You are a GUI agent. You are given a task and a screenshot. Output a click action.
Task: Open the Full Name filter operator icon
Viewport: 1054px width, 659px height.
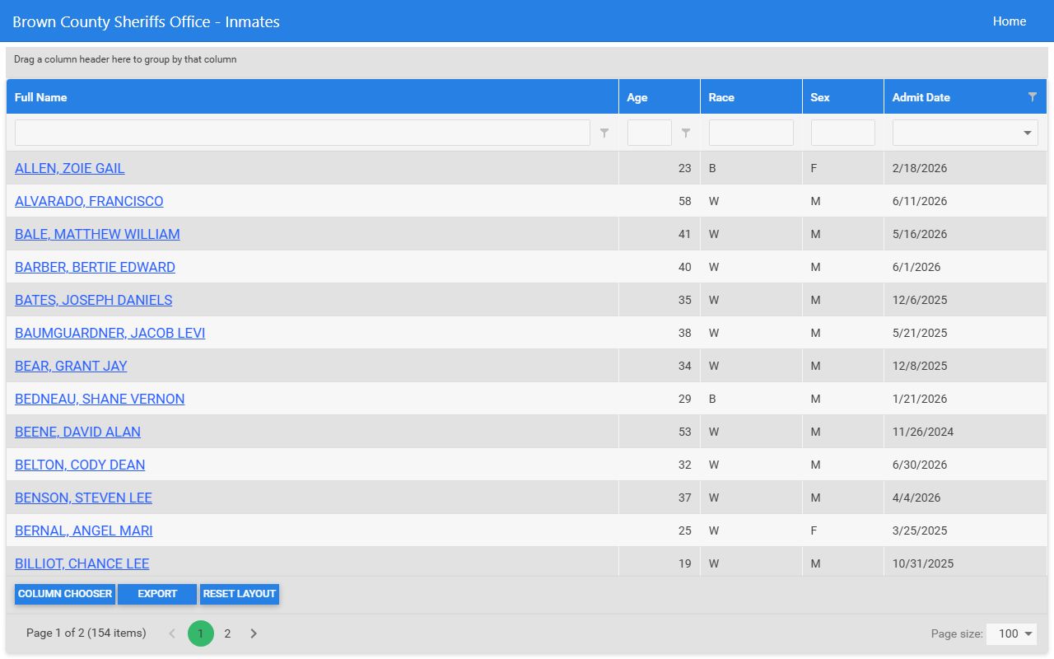(x=604, y=133)
